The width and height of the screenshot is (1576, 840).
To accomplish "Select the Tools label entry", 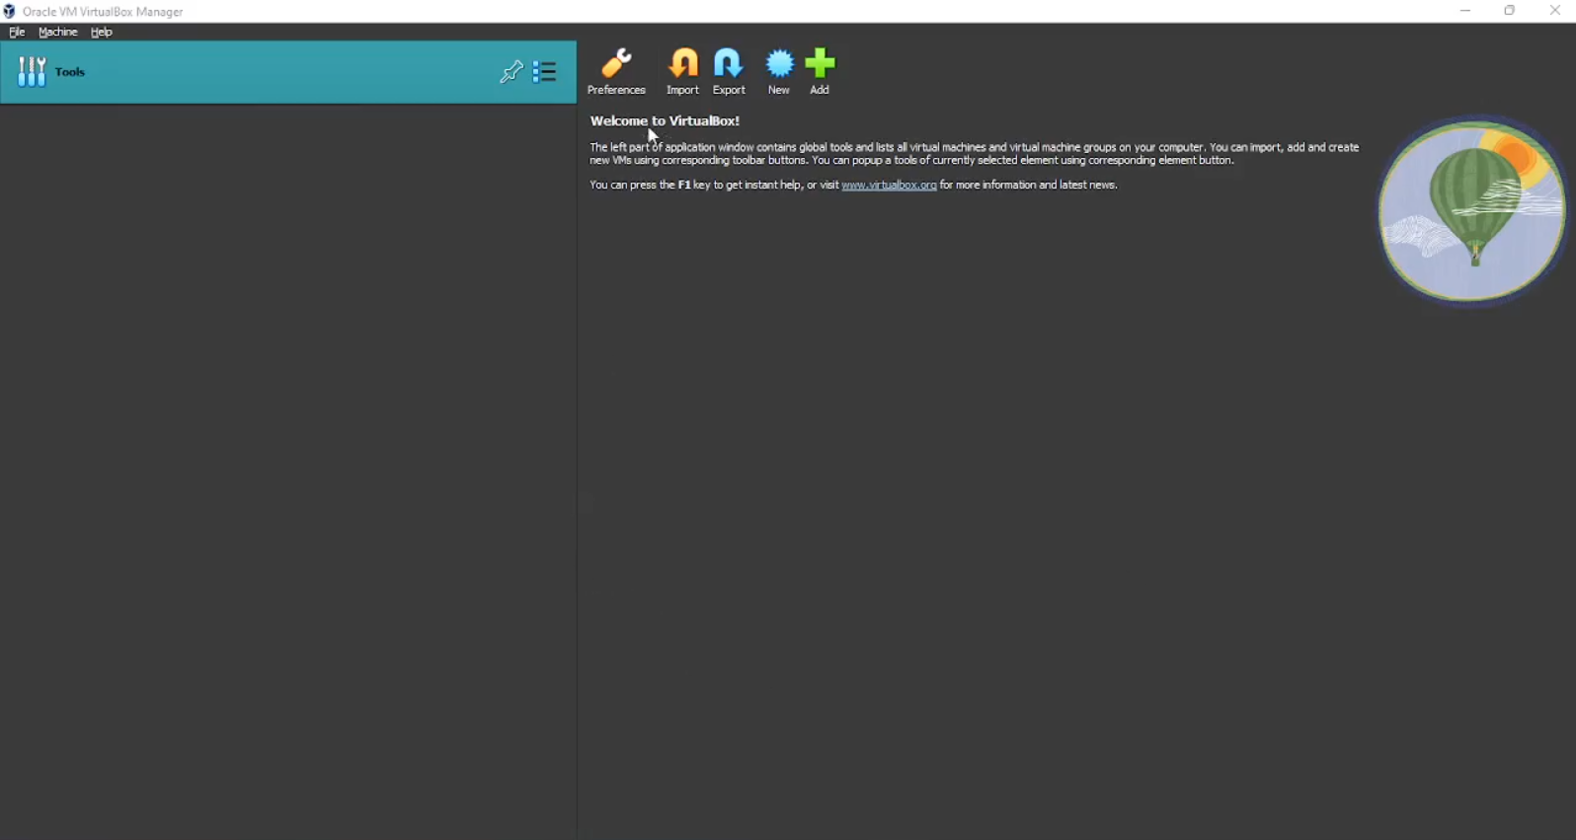I will (70, 72).
